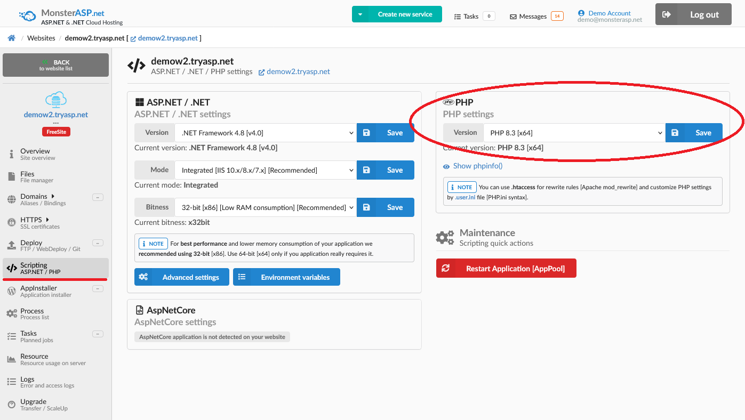Click the Tasks list icon in header
The height and width of the screenshot is (420, 745).
tap(457, 17)
